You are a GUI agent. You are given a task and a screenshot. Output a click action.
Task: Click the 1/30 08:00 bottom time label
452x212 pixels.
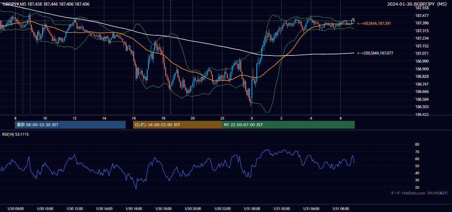click(15, 209)
